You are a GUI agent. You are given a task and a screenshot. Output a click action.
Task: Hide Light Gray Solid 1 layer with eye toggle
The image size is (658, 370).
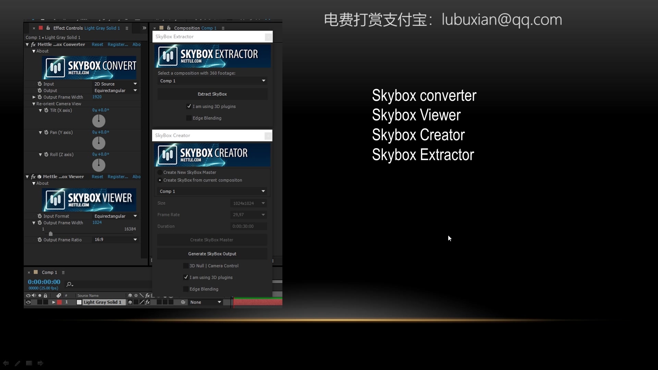[28, 302]
